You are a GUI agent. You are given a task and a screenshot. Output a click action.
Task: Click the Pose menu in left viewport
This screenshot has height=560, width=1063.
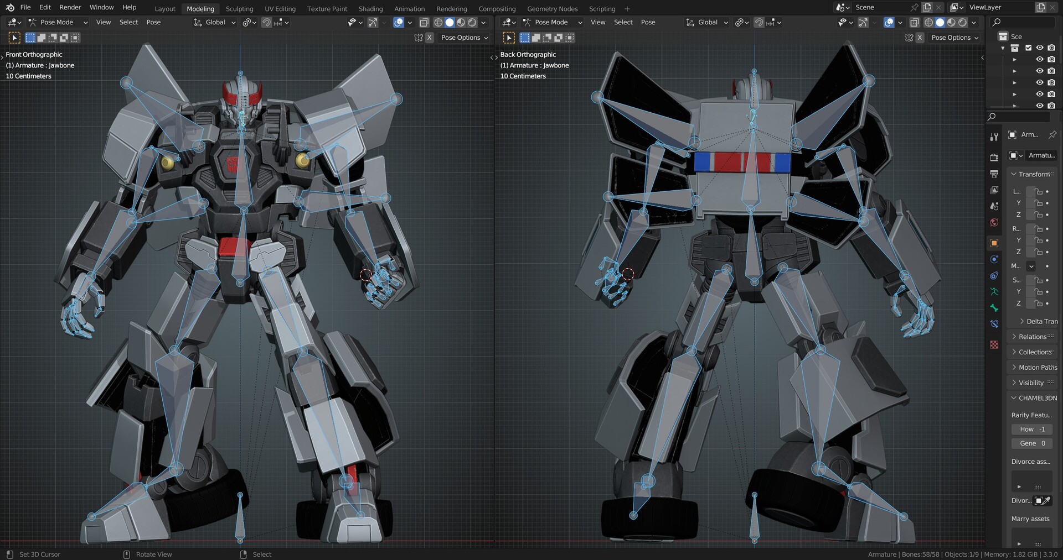[x=153, y=23]
